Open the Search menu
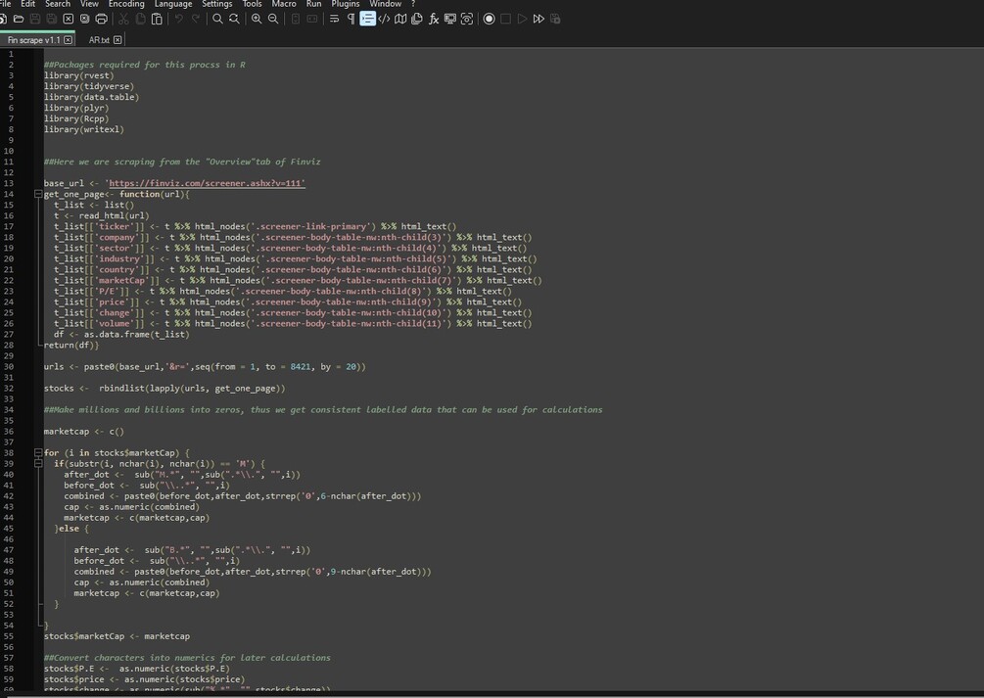This screenshot has width=984, height=698. [x=58, y=4]
